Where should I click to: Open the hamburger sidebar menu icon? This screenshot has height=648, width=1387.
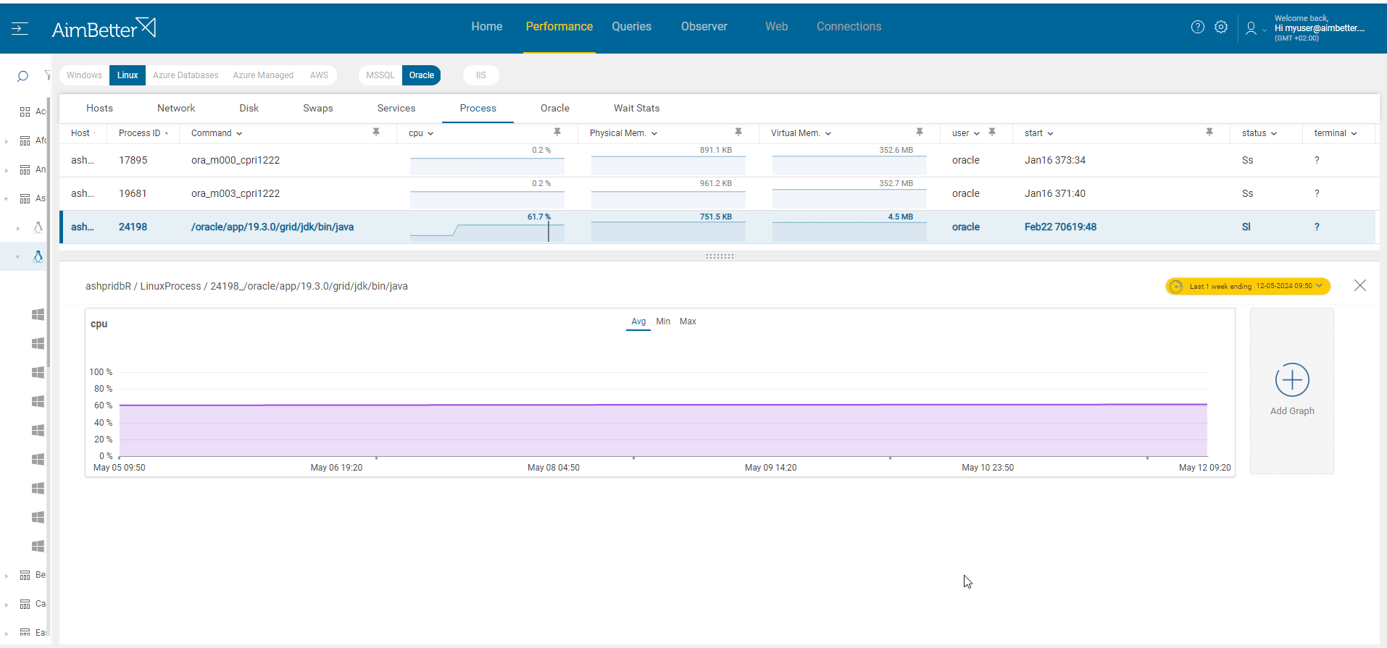click(20, 28)
